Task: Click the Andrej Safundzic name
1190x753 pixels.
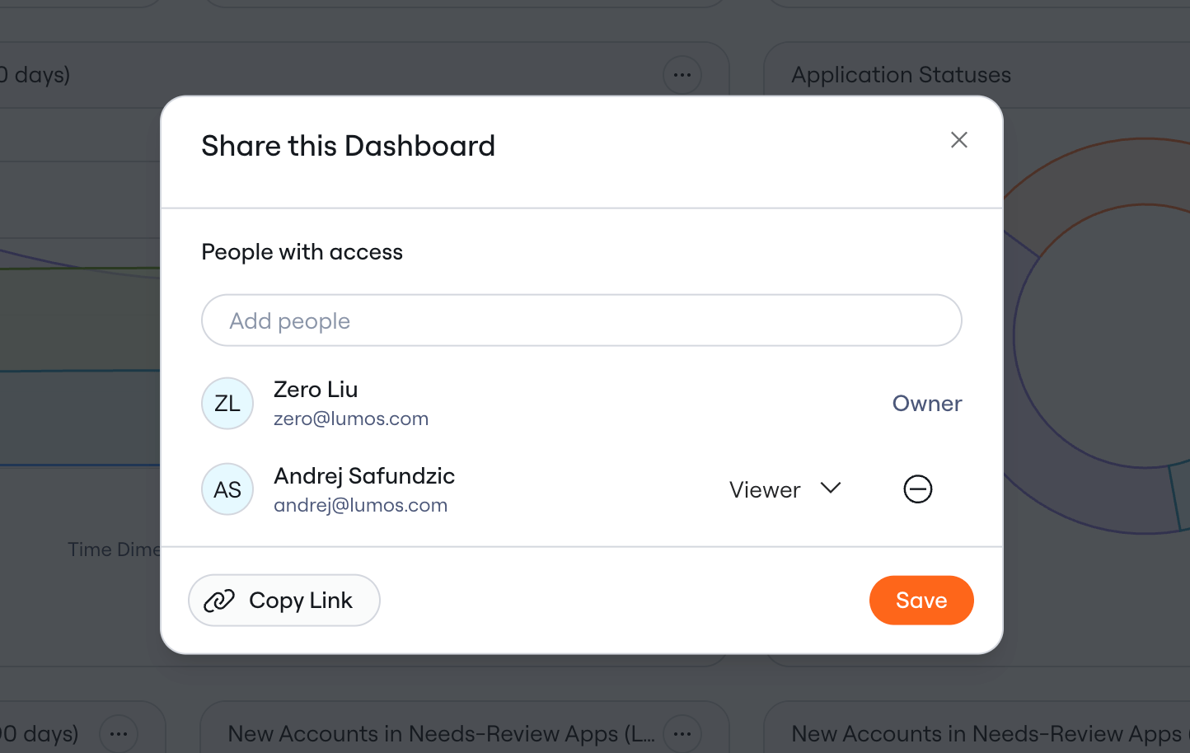Action: coord(364,476)
